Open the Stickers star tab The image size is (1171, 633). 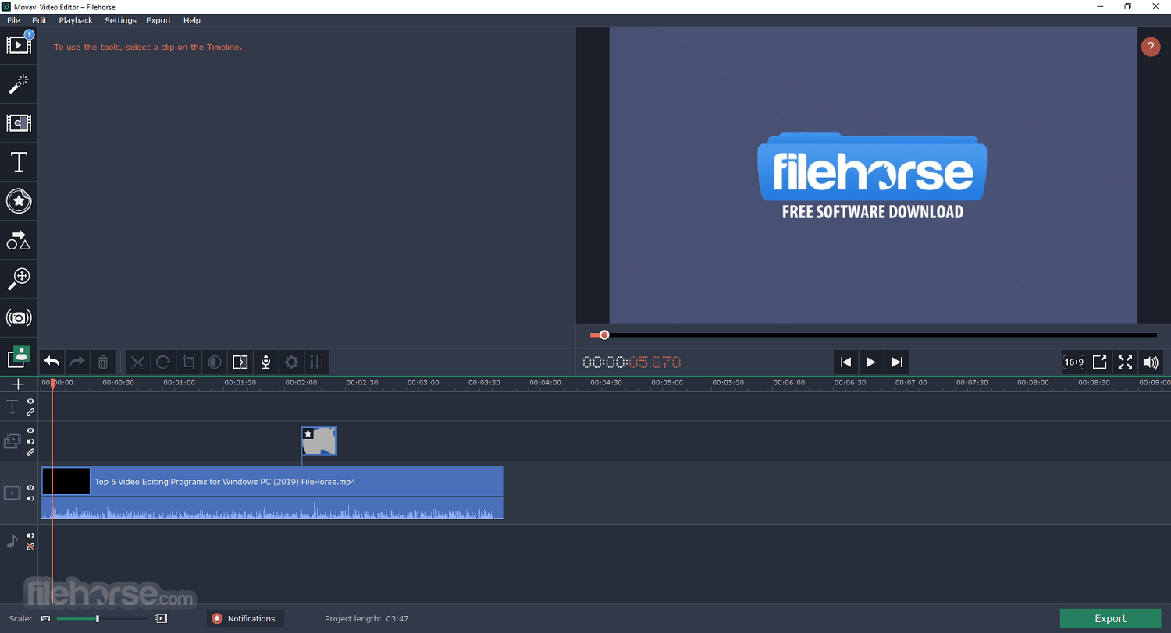click(19, 201)
